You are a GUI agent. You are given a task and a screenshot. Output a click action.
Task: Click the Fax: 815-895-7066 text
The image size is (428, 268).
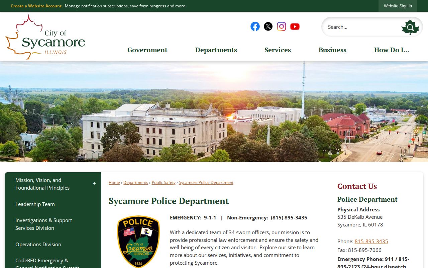359,250
